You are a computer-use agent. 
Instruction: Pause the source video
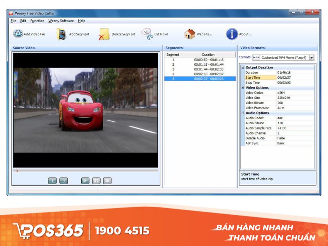point(96,180)
